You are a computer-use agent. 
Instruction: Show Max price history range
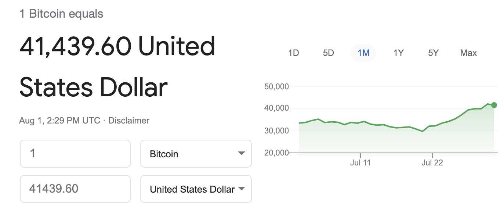point(468,53)
